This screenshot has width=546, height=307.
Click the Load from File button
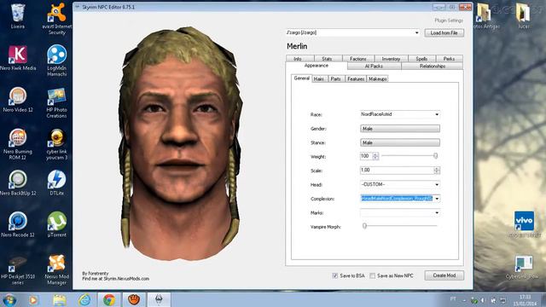pos(444,32)
